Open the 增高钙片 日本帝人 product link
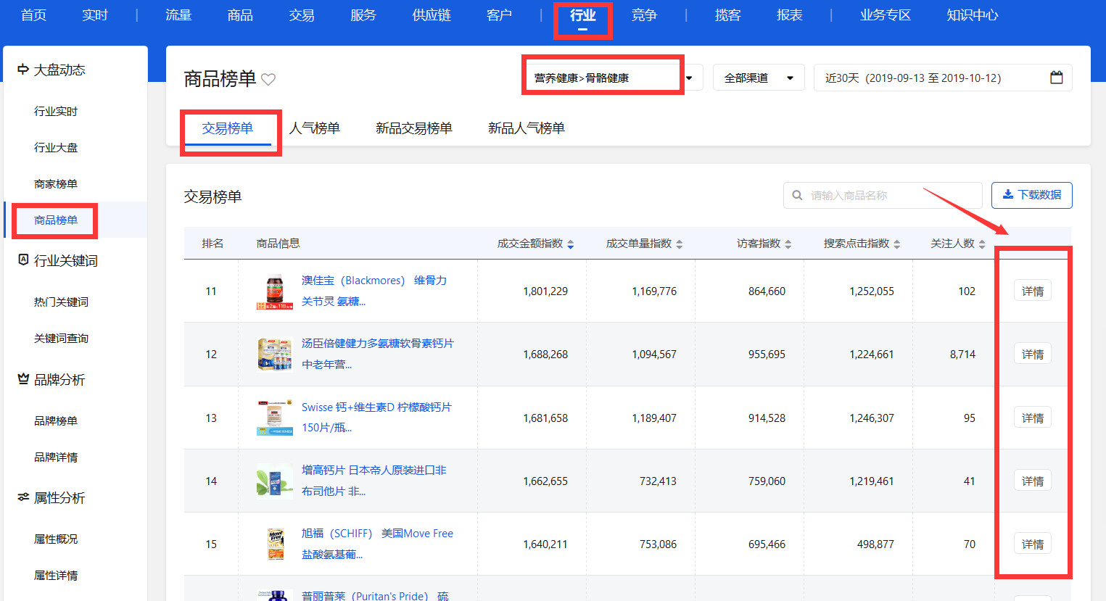The width and height of the screenshot is (1106, 601). click(374, 481)
